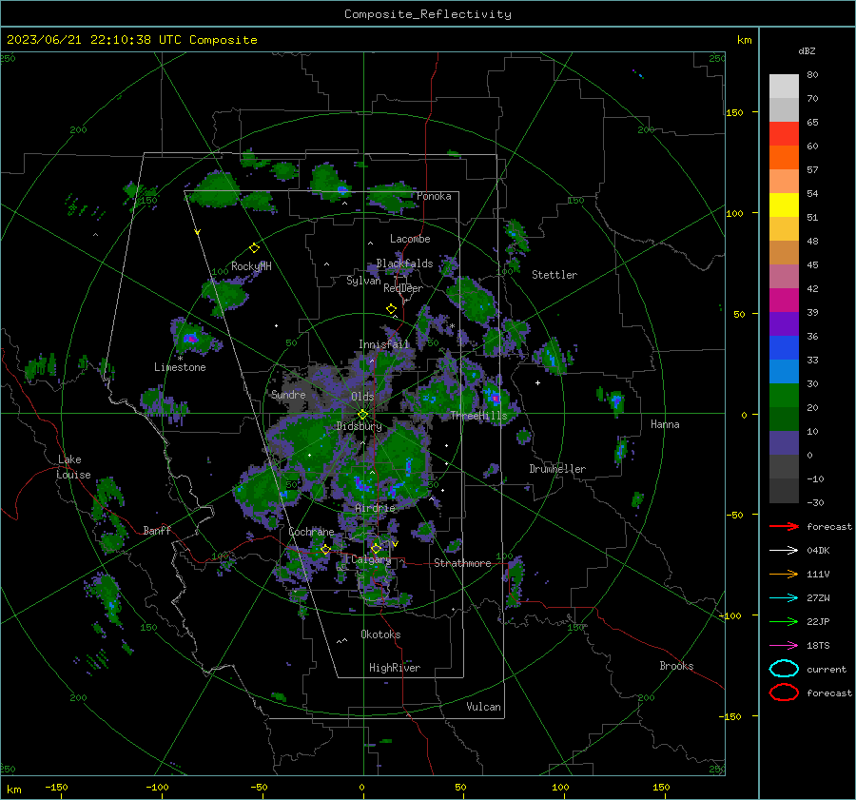Click the red swatch in dBZ legend
Screen dimensions: 856x800
coord(784,133)
